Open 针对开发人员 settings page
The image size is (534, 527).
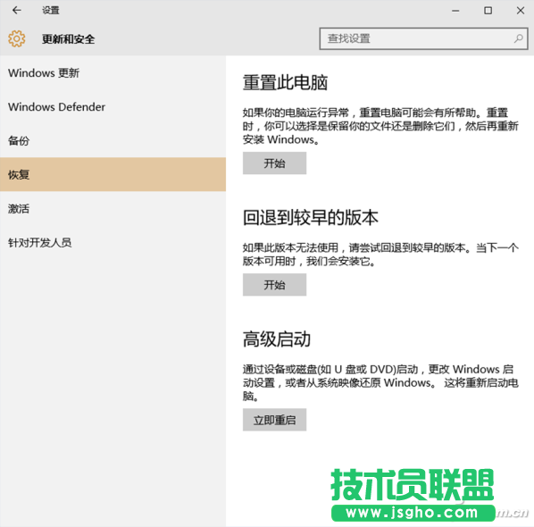point(113,243)
